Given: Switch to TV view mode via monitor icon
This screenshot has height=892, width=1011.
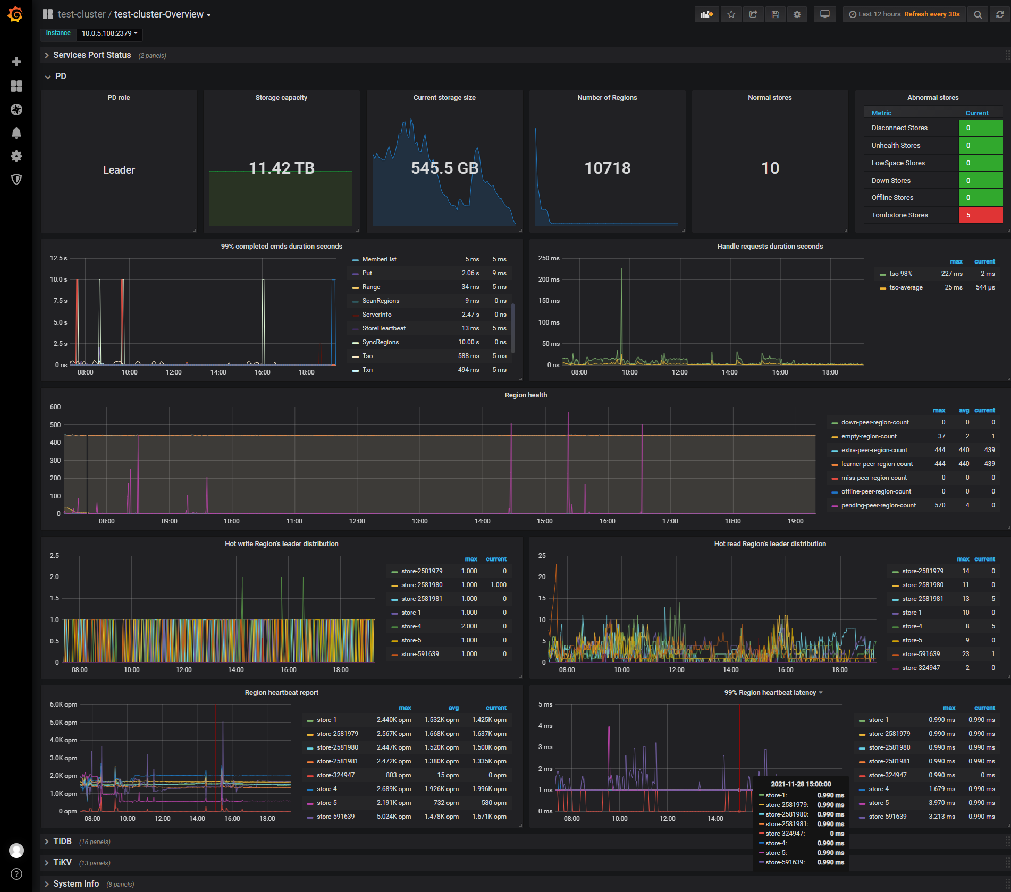Looking at the screenshot, I should click(825, 14).
